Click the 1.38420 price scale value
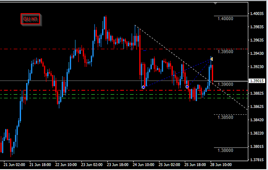Viewport: 268px width, 170px height. click(x=257, y=120)
